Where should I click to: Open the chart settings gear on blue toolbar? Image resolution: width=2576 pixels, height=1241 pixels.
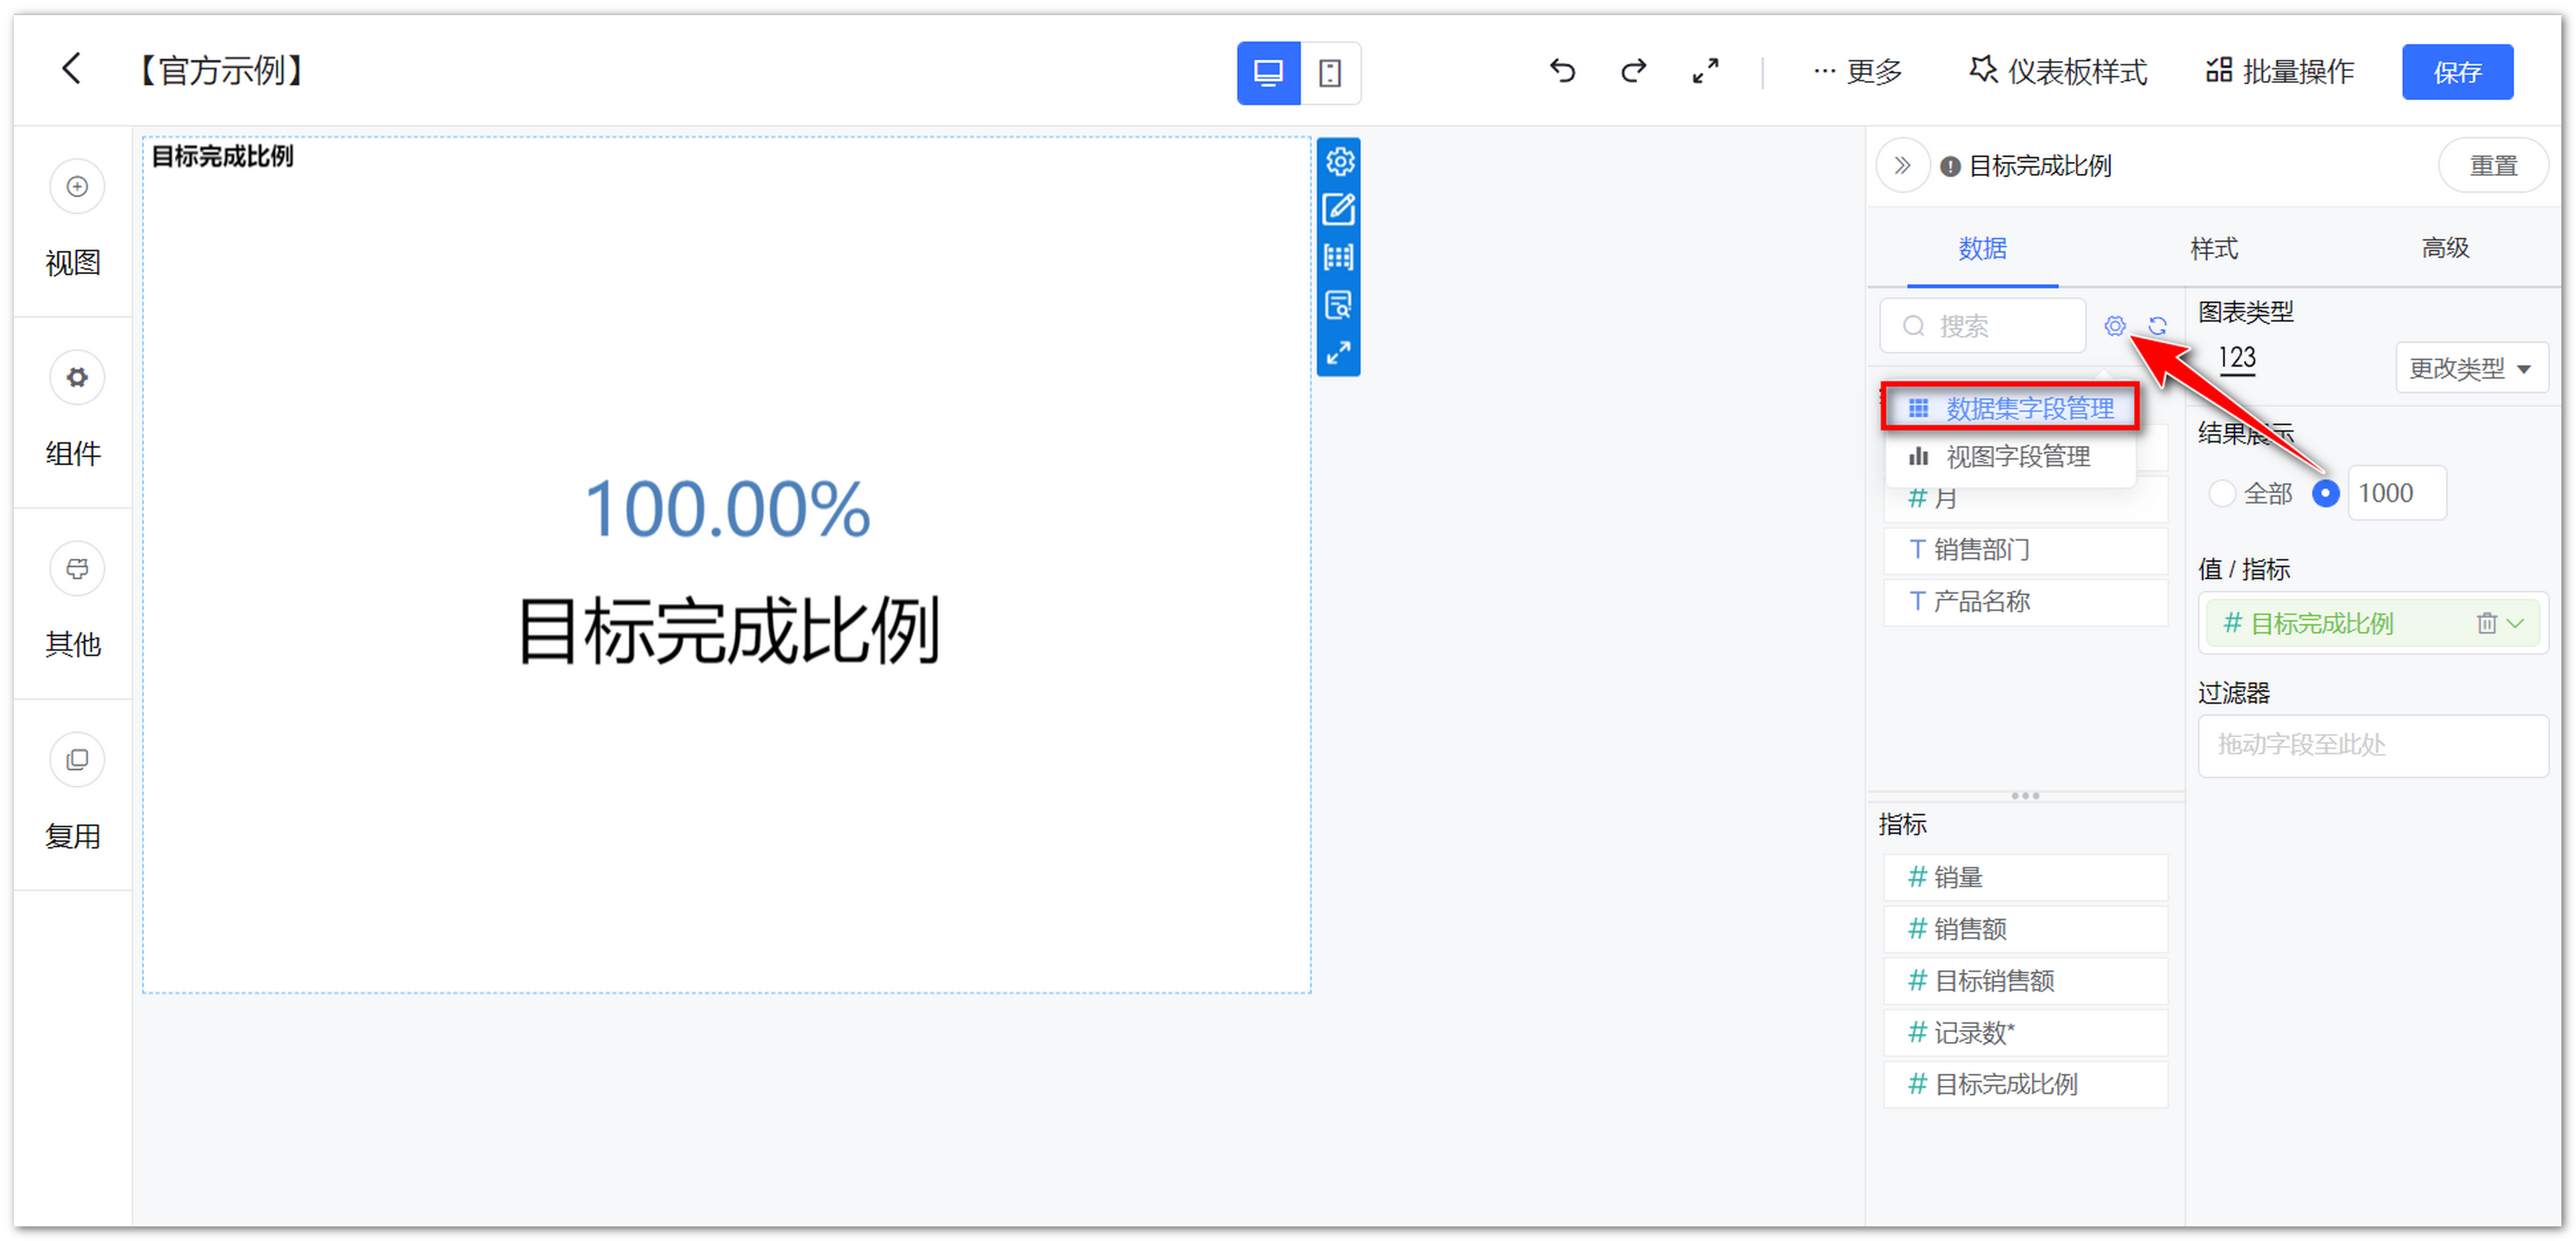[1339, 161]
